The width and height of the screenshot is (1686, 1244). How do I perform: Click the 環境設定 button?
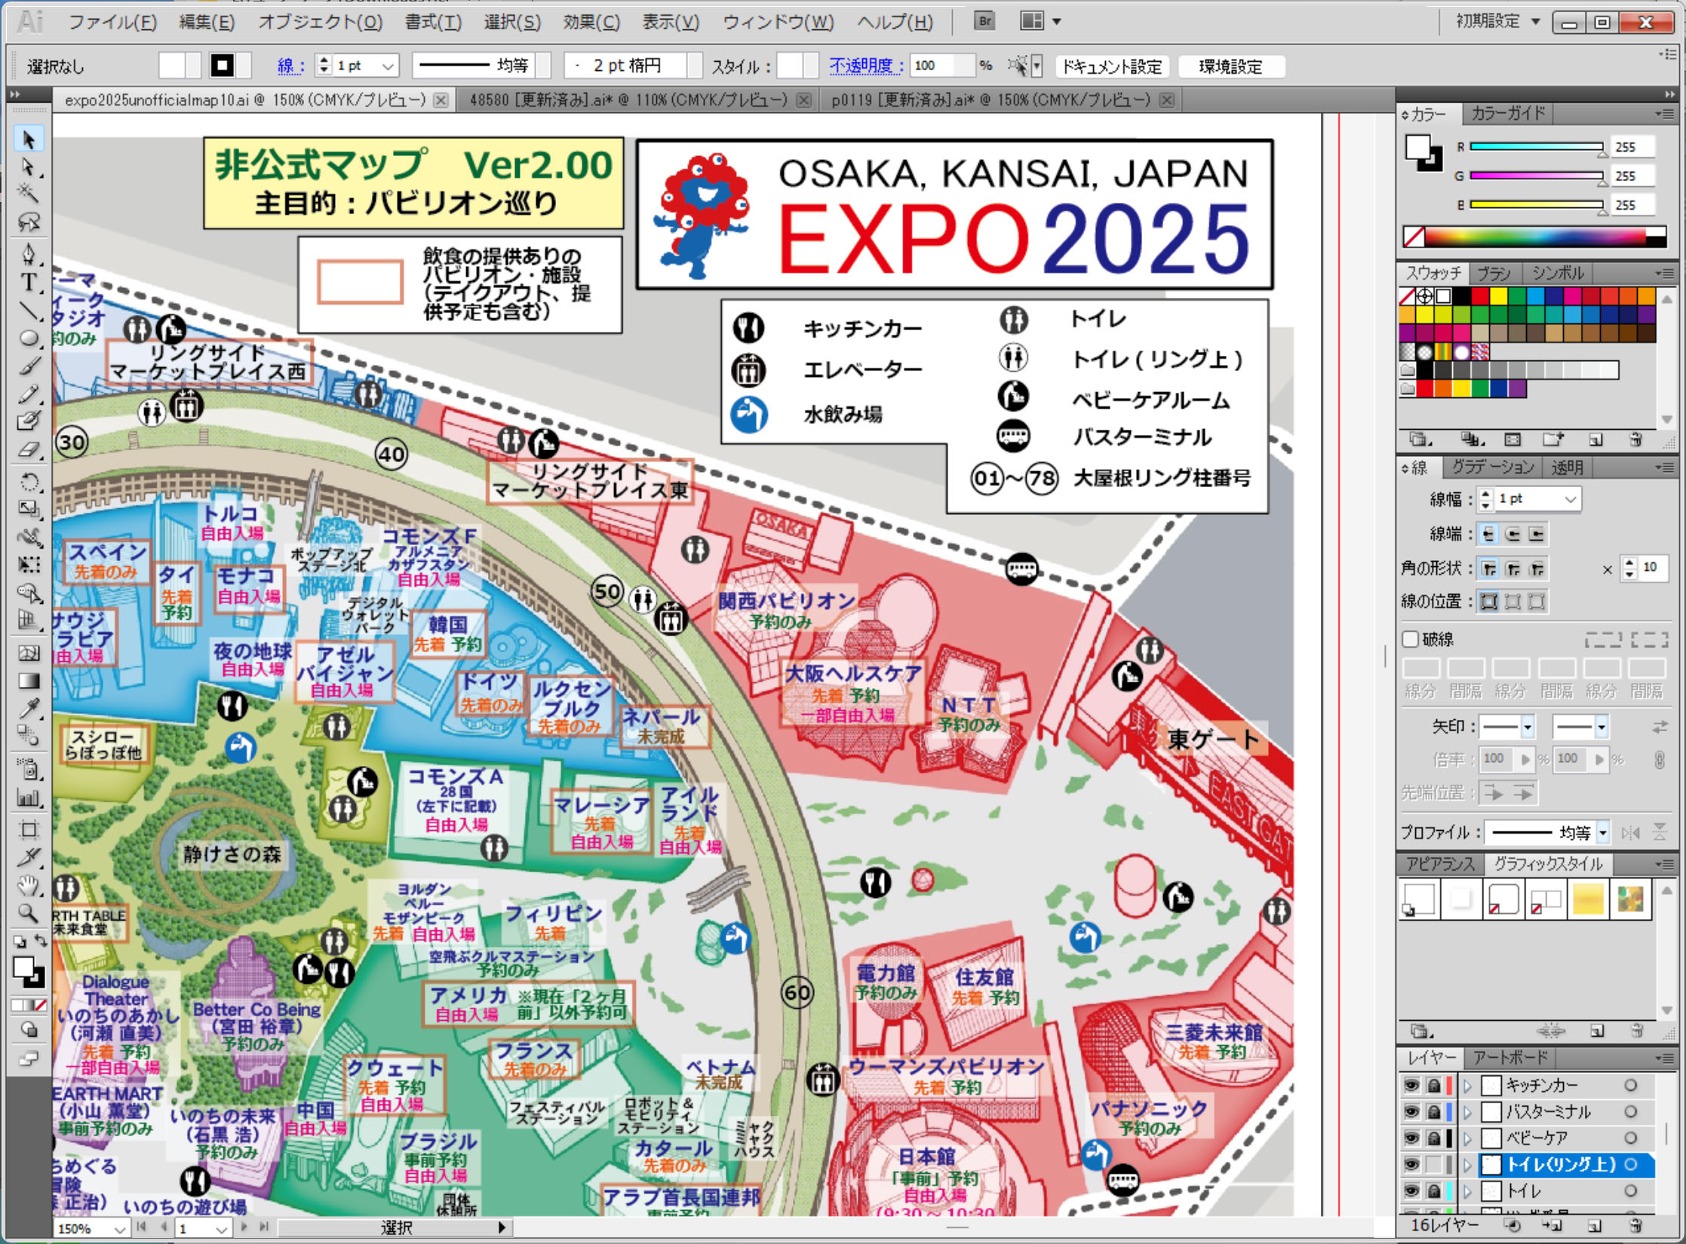[x=1230, y=67]
